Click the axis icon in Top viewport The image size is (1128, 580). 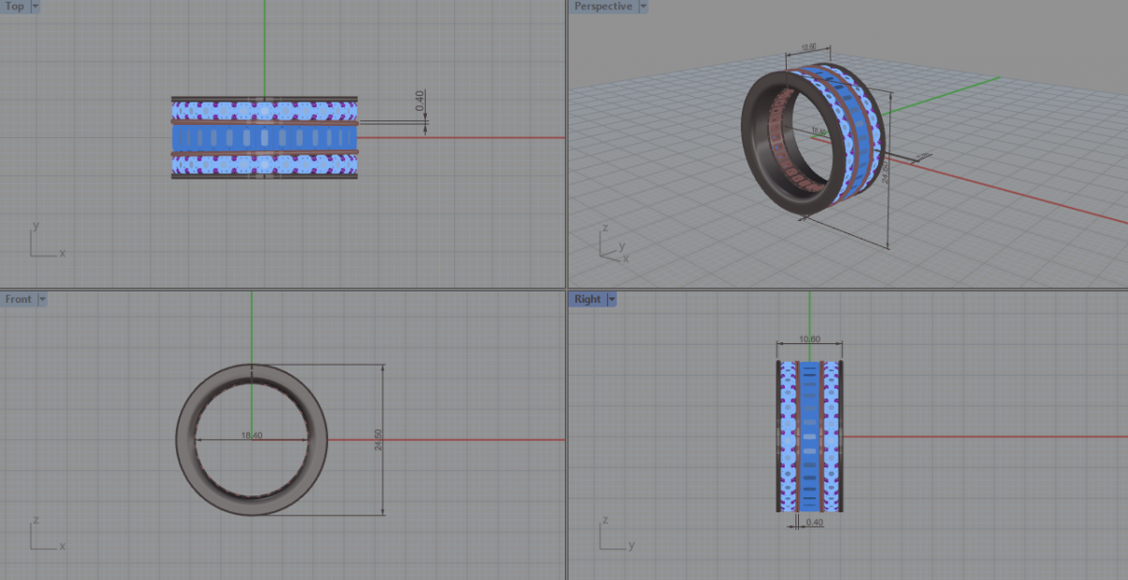pos(43,243)
